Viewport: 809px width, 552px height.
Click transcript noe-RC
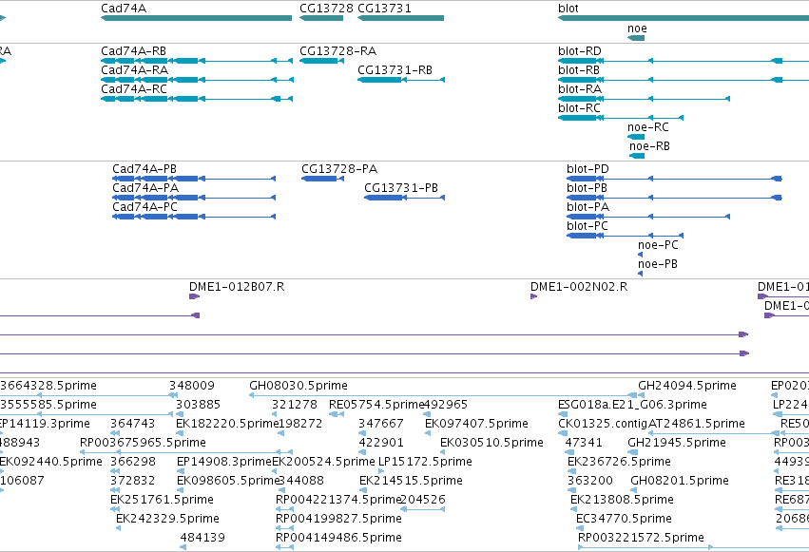pyautogui.click(x=648, y=127)
